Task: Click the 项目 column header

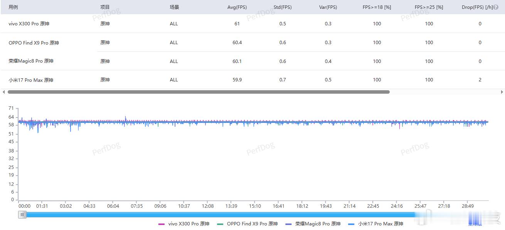Action: (105, 7)
